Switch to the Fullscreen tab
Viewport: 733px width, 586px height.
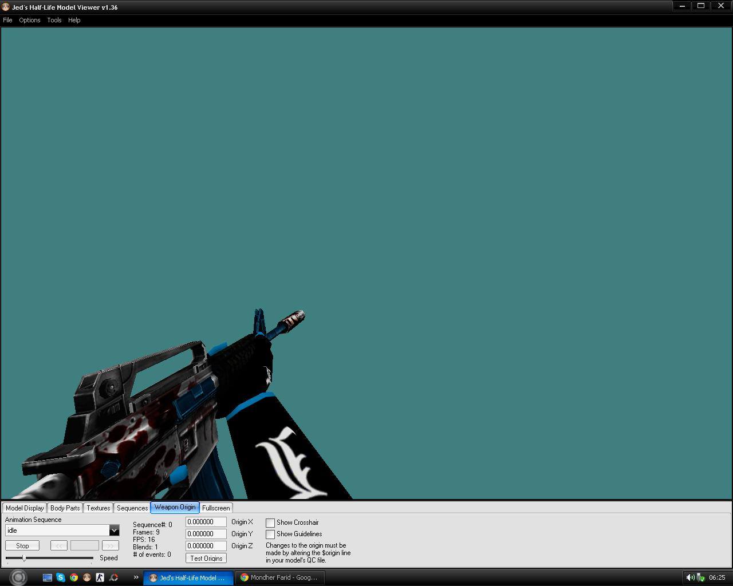tap(216, 508)
